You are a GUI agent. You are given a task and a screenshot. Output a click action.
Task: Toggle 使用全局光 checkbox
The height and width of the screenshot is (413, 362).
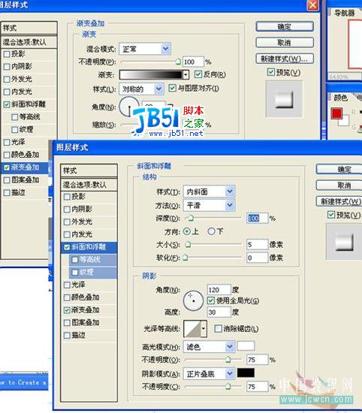pos(211,300)
